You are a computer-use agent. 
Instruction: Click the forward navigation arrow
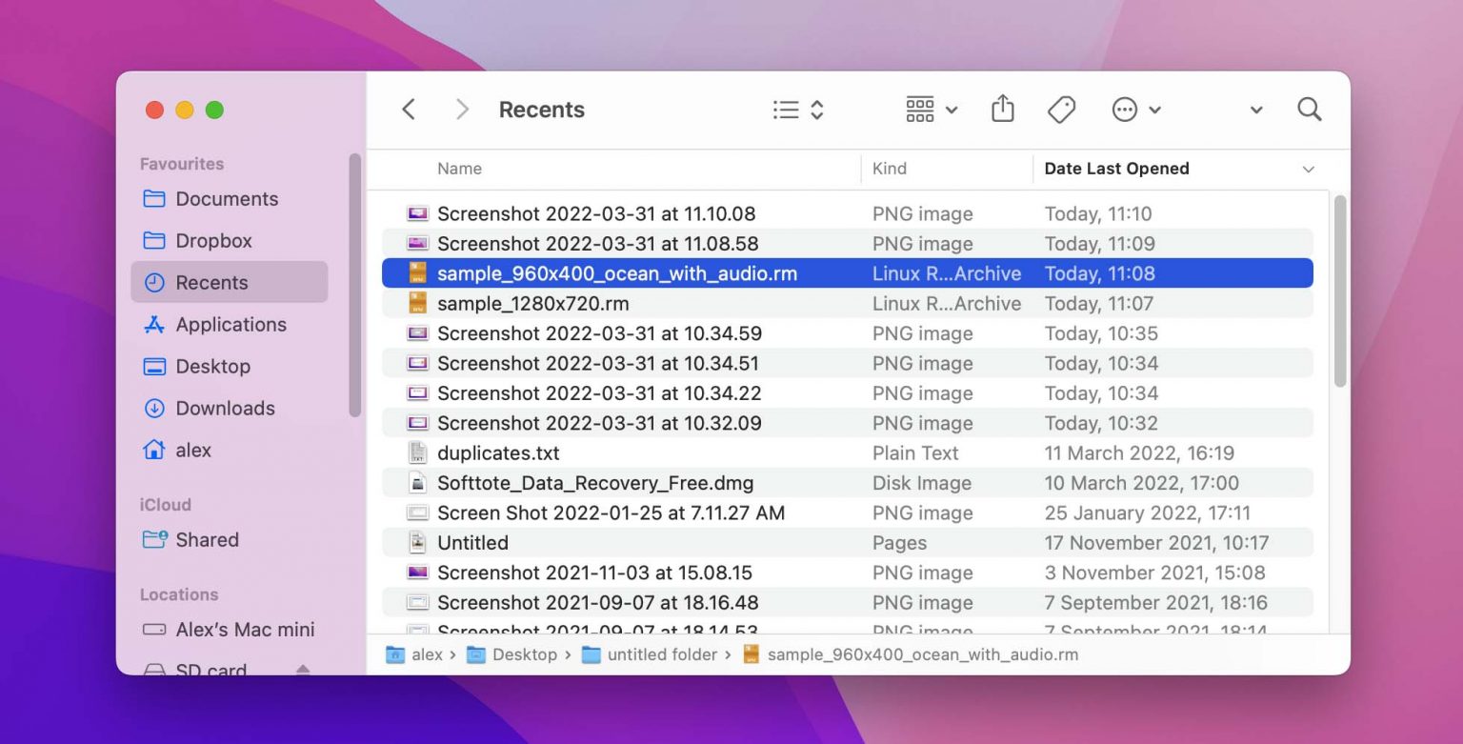(462, 109)
